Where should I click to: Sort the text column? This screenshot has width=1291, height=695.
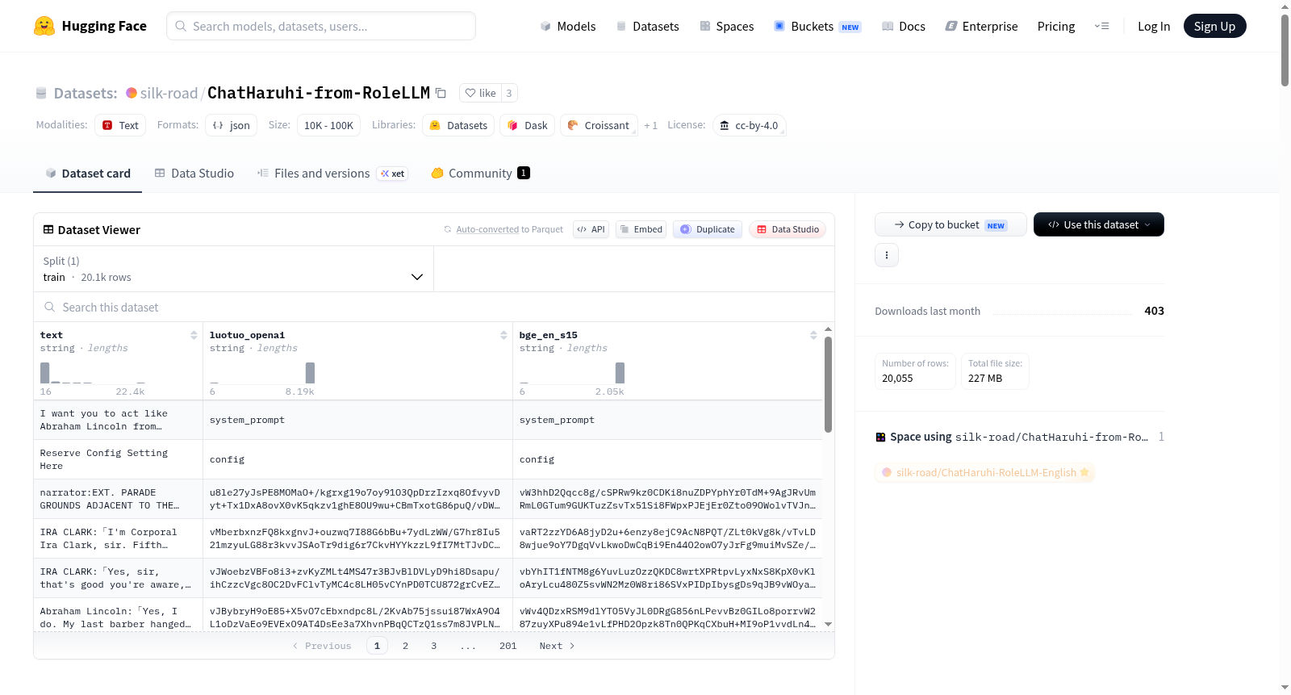tap(194, 335)
